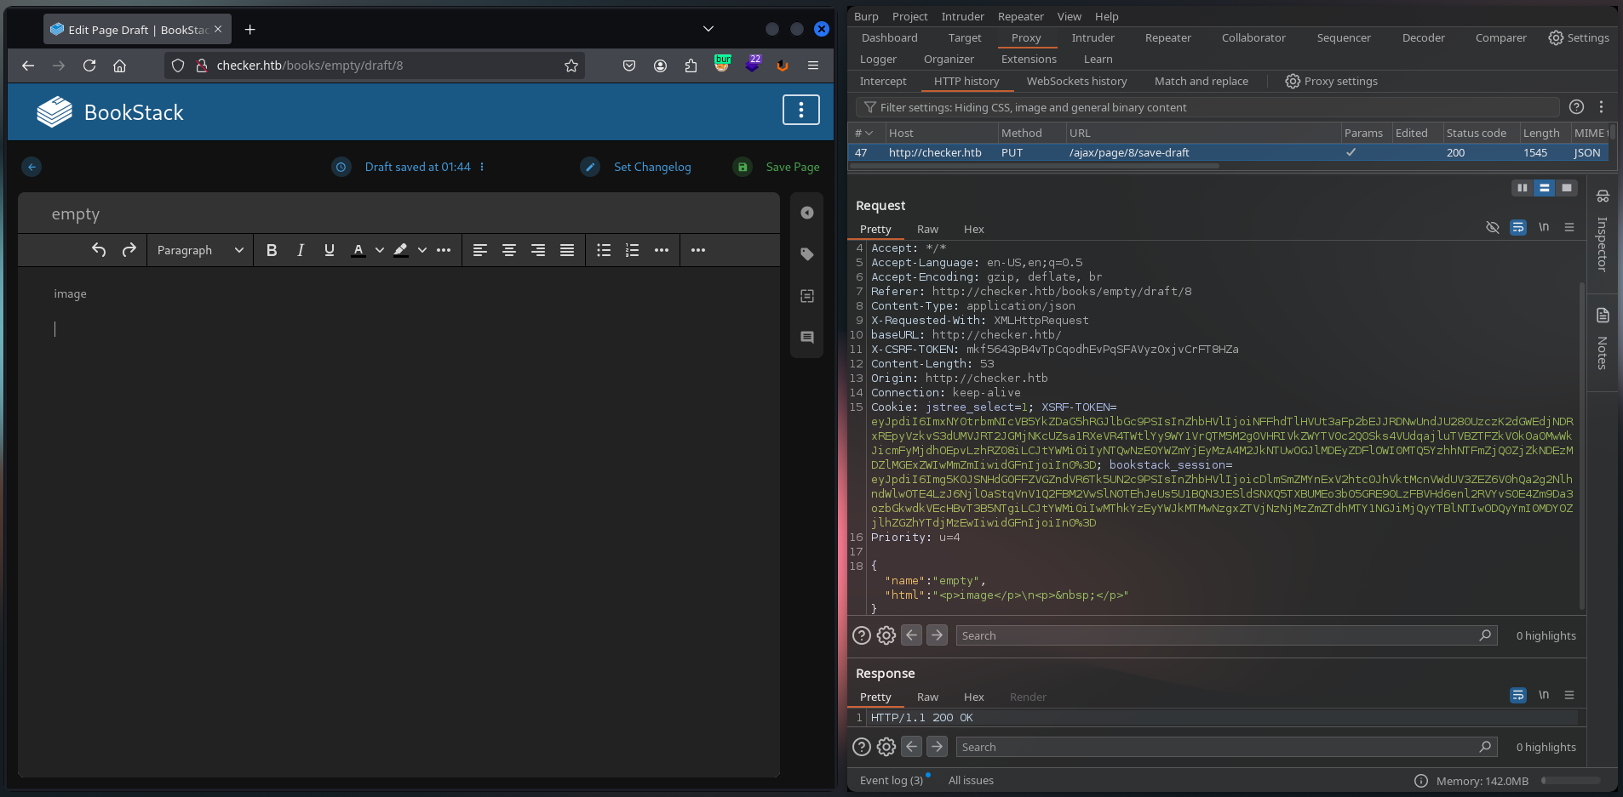Screen dimensions: 1623x797
Task: Click Save Page
Action: coord(777,167)
